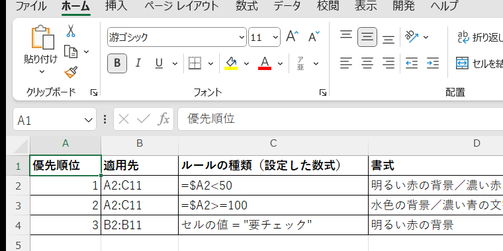Apply red font color
The image size is (503, 251).
[265, 63]
